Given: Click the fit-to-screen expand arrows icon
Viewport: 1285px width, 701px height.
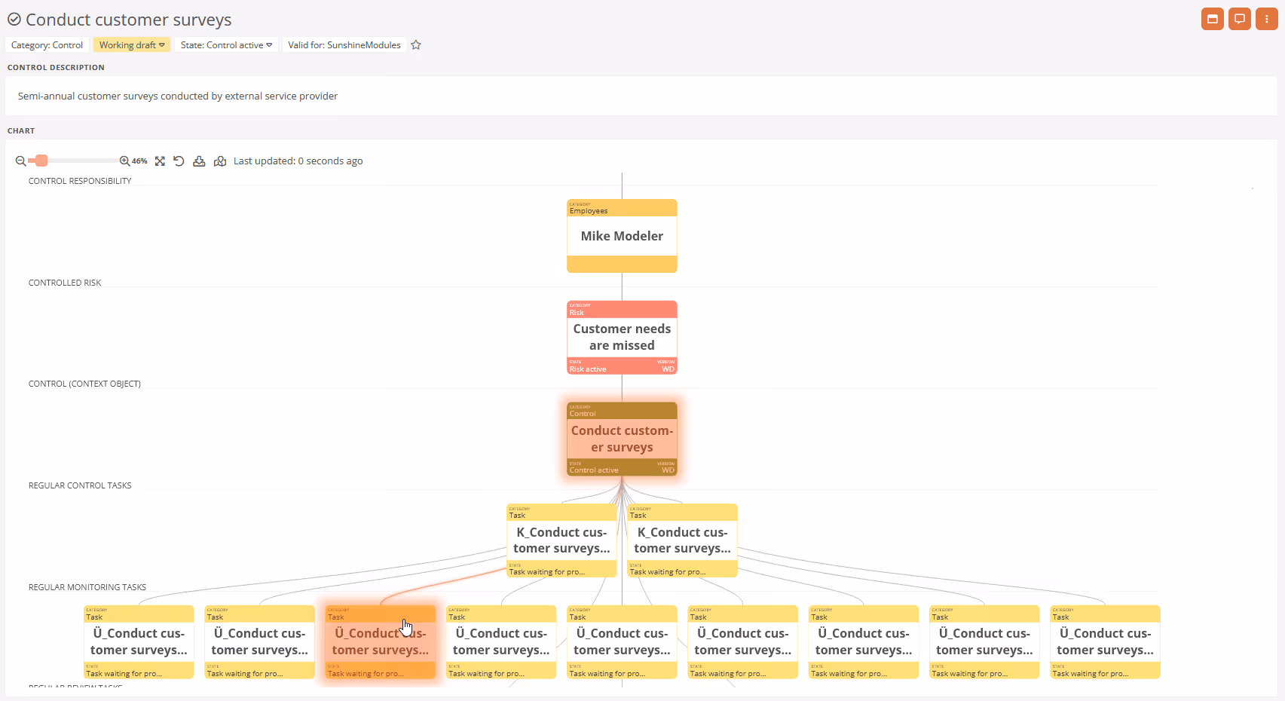Looking at the screenshot, I should pyautogui.click(x=160, y=161).
